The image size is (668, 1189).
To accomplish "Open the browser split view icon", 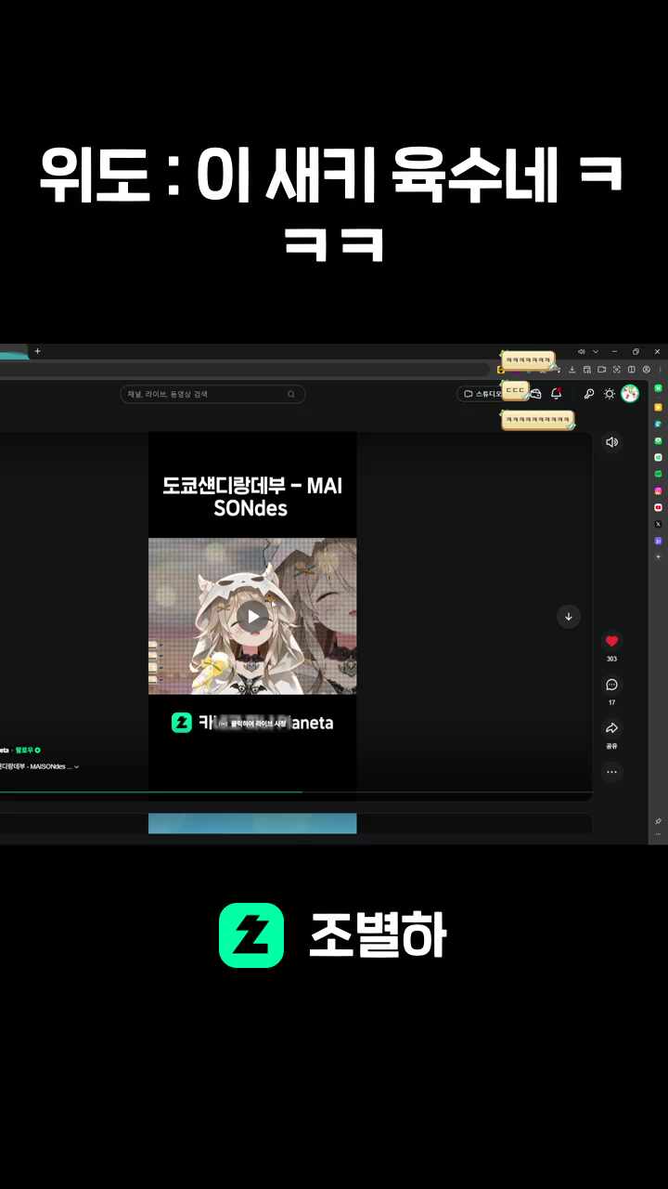I will 632,370.
